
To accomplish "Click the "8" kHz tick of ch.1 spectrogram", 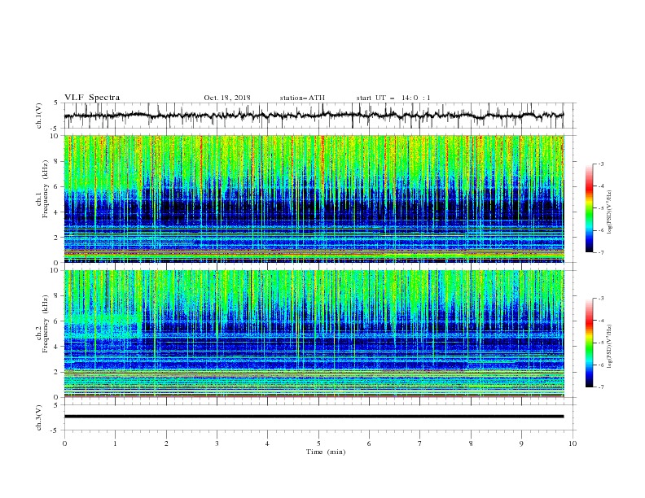I will tap(57, 161).
